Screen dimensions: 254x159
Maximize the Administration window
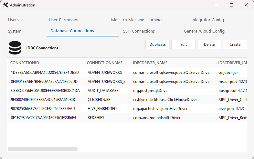click(x=231, y=5)
